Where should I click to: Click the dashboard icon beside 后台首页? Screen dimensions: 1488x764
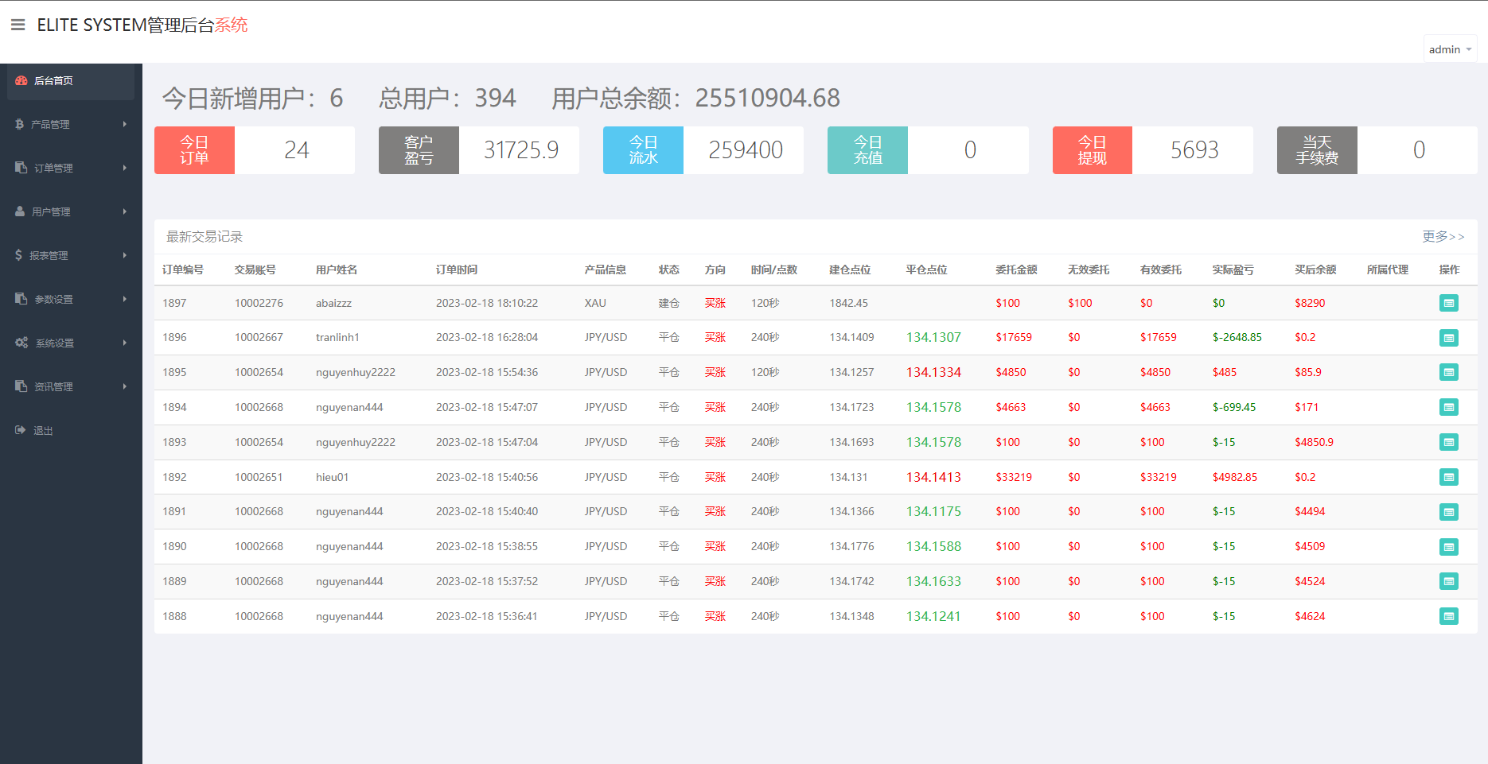[x=20, y=80]
